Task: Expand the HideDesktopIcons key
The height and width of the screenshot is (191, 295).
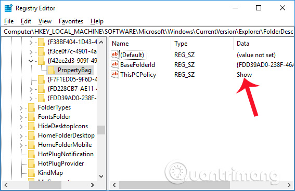Action: [x=21, y=127]
